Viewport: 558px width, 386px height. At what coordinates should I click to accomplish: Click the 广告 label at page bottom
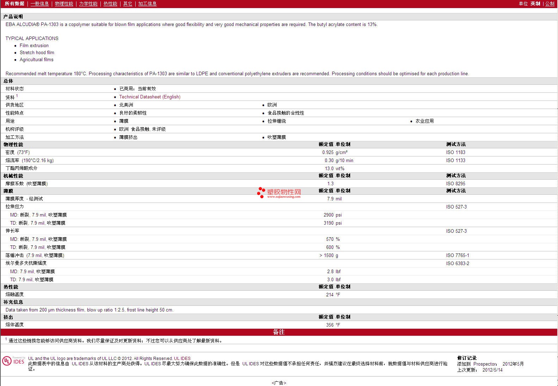tap(279, 383)
